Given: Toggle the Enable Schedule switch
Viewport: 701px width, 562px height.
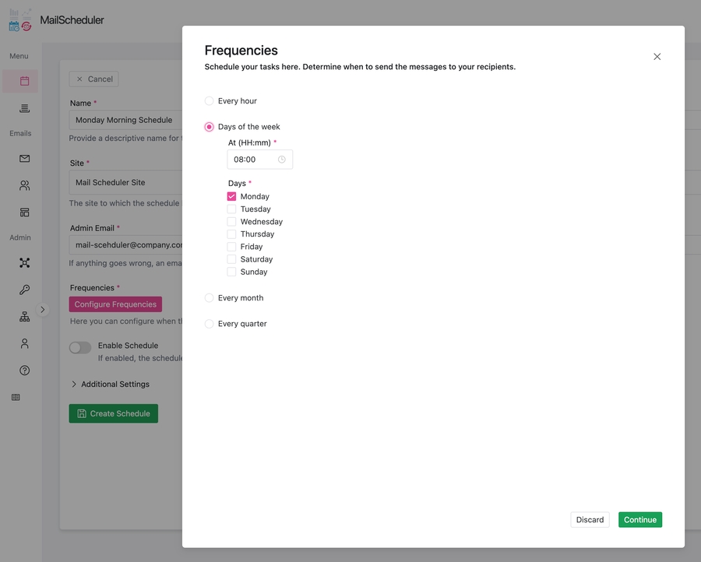Looking at the screenshot, I should coord(79,347).
